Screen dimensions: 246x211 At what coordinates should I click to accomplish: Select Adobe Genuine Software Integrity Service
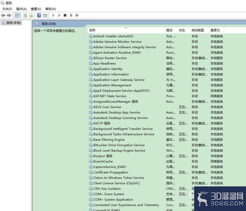coord(125,47)
